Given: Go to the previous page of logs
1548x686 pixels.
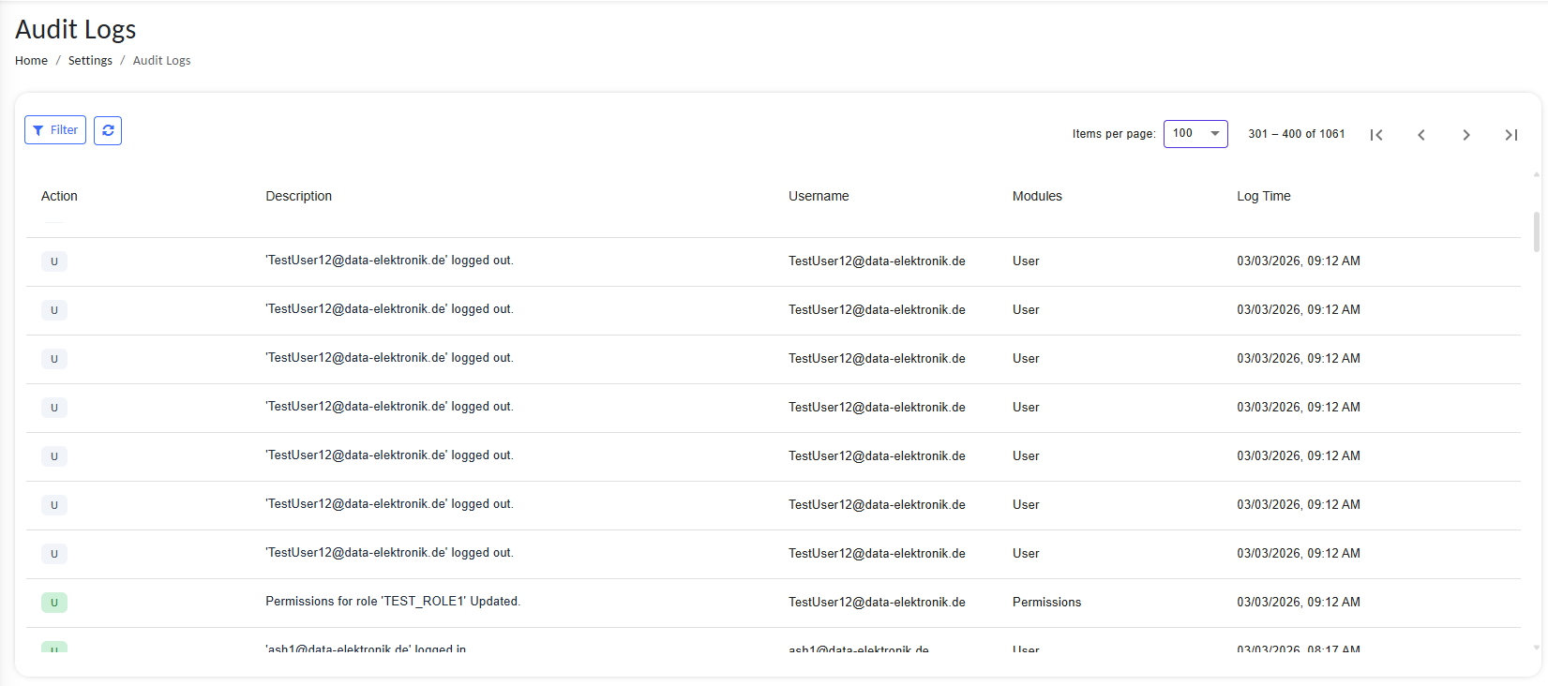Looking at the screenshot, I should coord(1421,135).
